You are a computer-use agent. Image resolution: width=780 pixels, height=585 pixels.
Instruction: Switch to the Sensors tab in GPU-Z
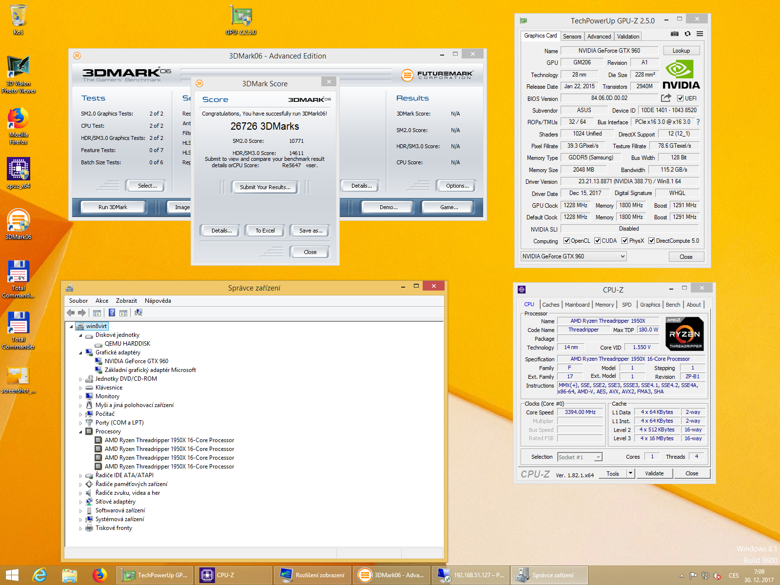click(572, 37)
